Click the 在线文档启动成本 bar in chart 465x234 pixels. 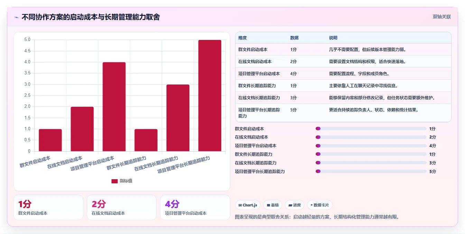[x=82, y=129]
